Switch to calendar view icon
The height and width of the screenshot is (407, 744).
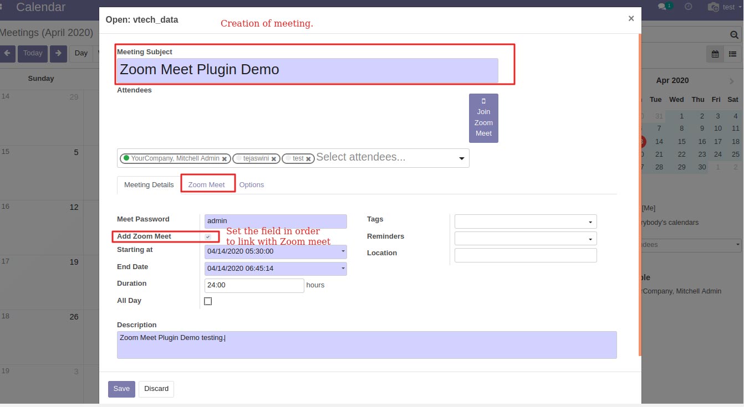(x=715, y=54)
